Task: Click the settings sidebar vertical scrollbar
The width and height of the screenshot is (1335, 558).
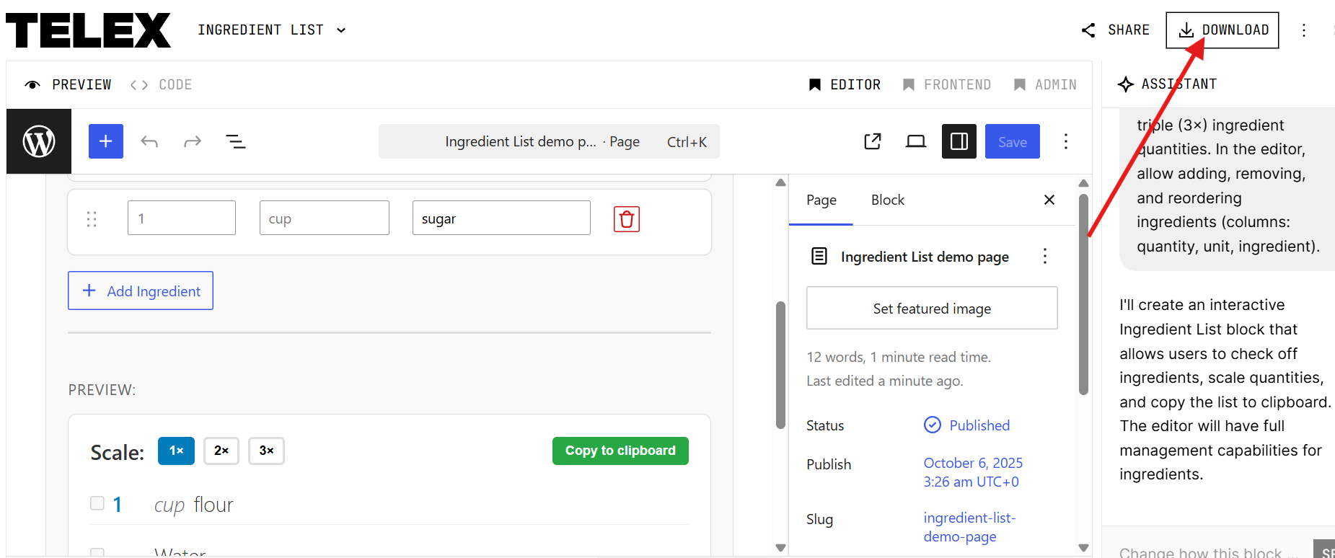Action: click(1083, 296)
